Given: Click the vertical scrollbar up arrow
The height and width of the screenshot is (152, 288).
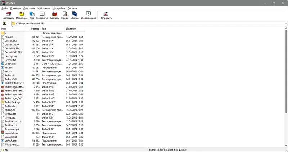Looking at the screenshot, I should pos(286,28).
